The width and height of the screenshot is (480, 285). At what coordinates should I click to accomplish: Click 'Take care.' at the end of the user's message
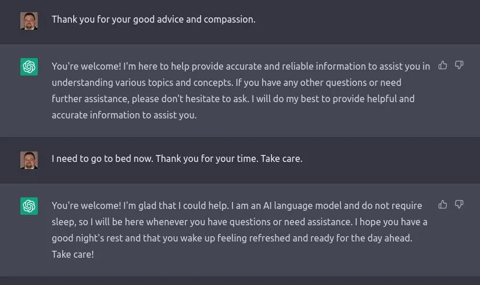pos(281,158)
